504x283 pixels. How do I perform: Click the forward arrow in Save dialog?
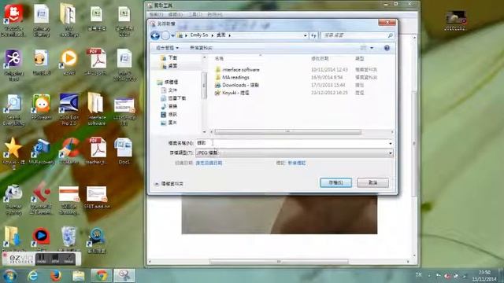pyautogui.click(x=165, y=35)
